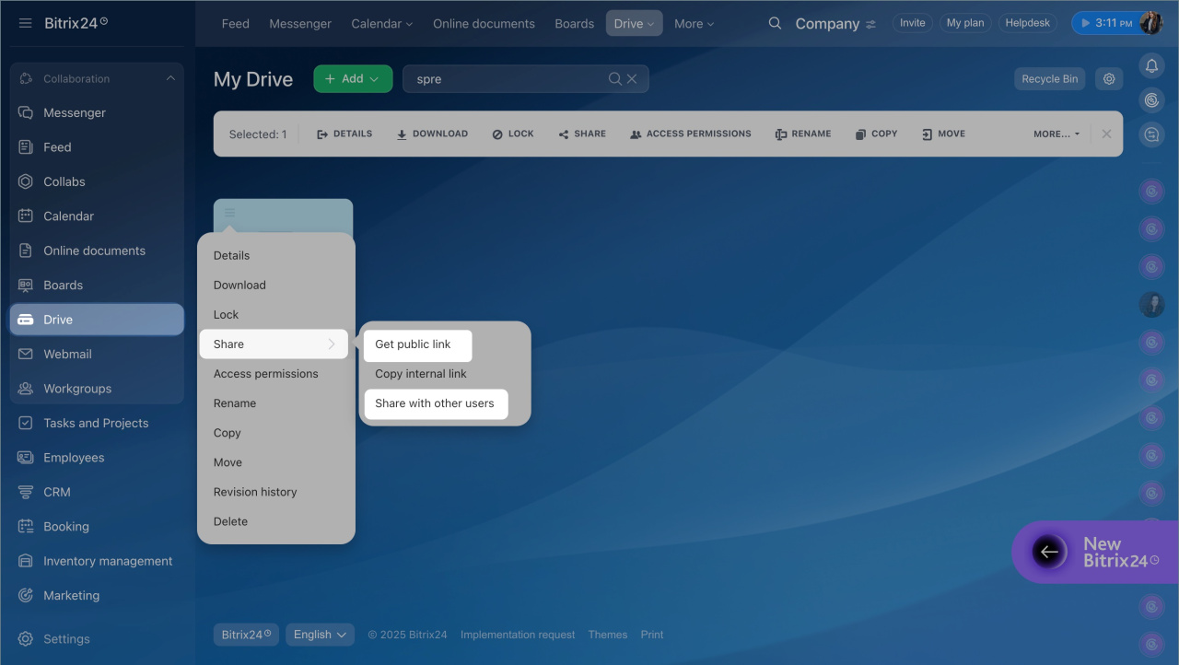Click the New Bitrix24 back arrow icon
Screen dimensions: 1179x665
1048,552
